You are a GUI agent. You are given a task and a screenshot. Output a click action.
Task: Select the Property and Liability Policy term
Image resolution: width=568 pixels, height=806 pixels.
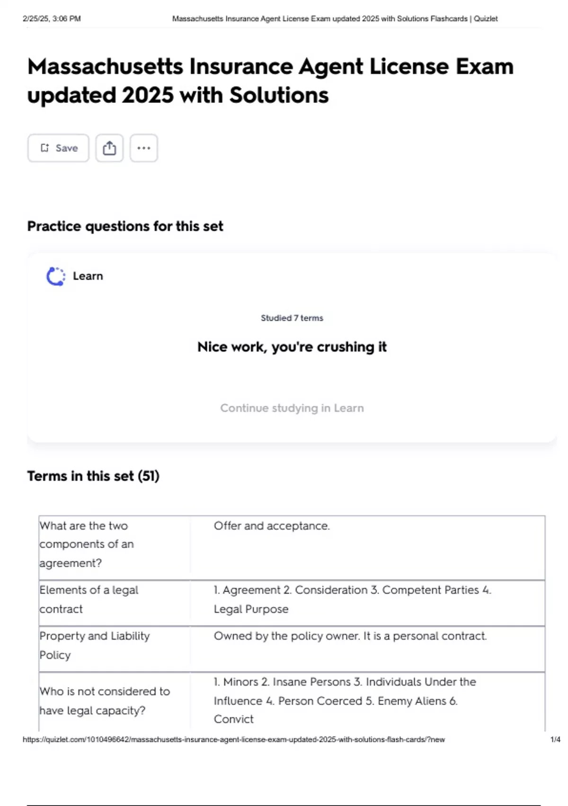[x=94, y=645]
